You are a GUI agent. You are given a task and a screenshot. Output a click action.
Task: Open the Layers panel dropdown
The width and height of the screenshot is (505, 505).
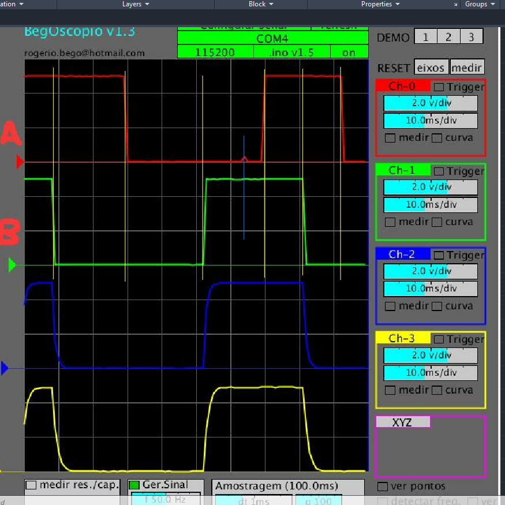click(136, 4)
